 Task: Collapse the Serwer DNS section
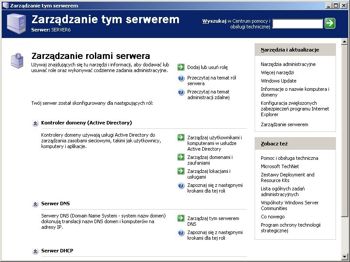tap(35, 204)
